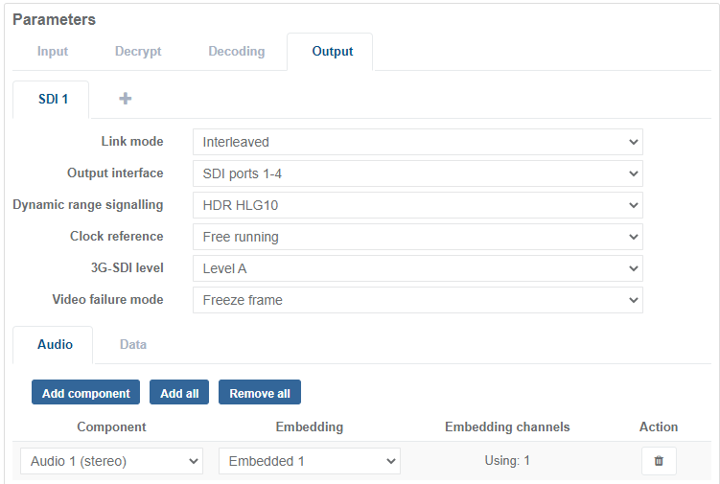
Task: Switch to the Data tab
Action: pos(133,344)
